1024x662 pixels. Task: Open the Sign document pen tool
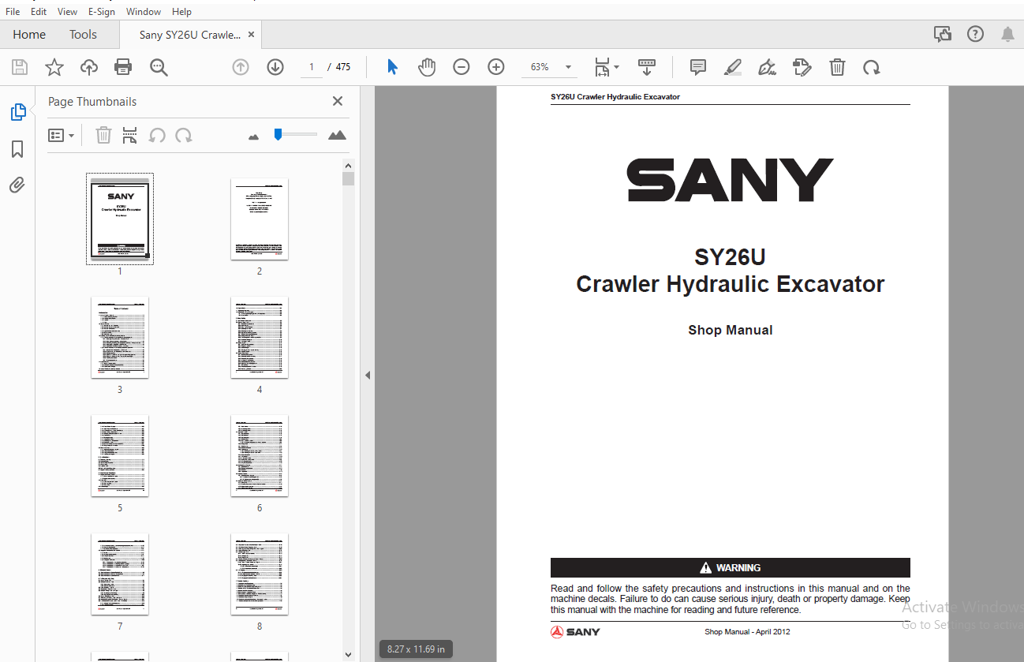tap(768, 67)
